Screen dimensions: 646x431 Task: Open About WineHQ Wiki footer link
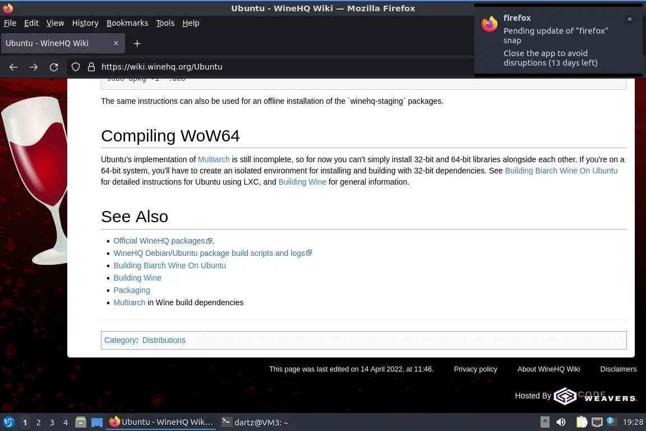tap(549, 369)
